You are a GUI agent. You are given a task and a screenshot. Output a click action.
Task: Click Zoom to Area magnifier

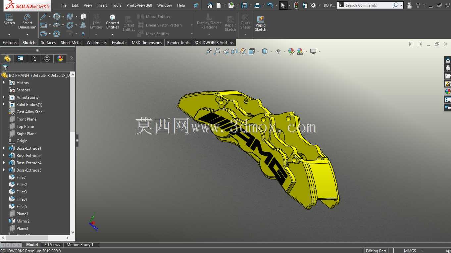tap(217, 51)
